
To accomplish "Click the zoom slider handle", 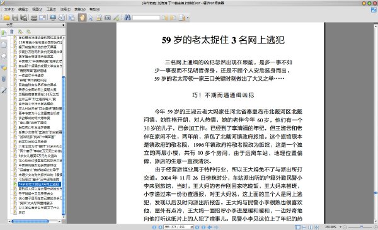I will pos(362,227).
